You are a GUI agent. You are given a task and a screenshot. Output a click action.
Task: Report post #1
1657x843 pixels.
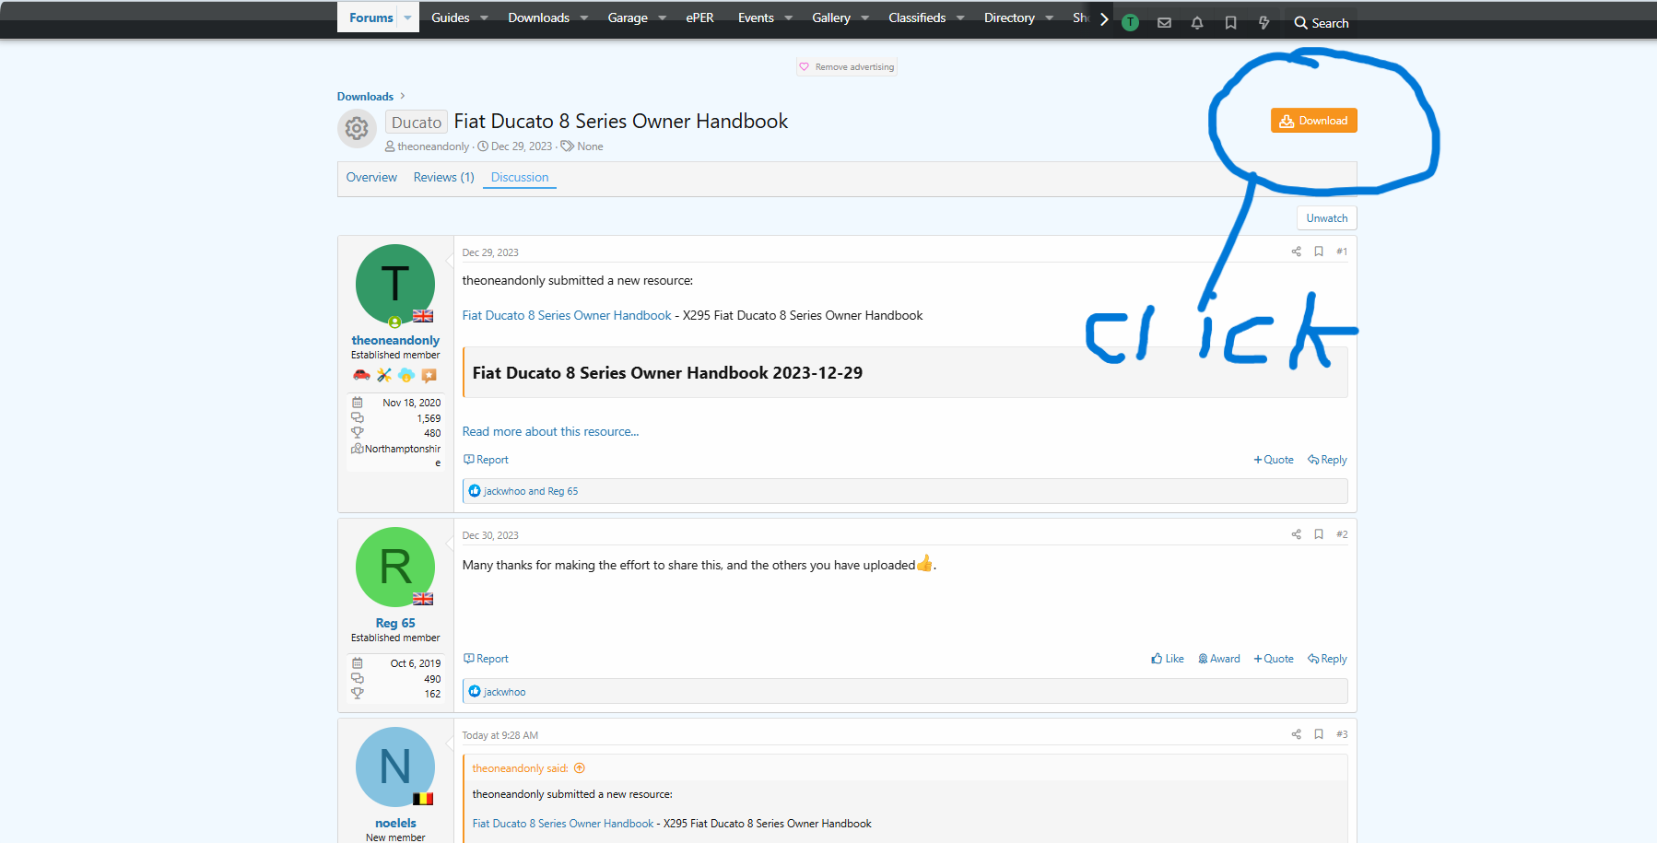[x=486, y=460]
